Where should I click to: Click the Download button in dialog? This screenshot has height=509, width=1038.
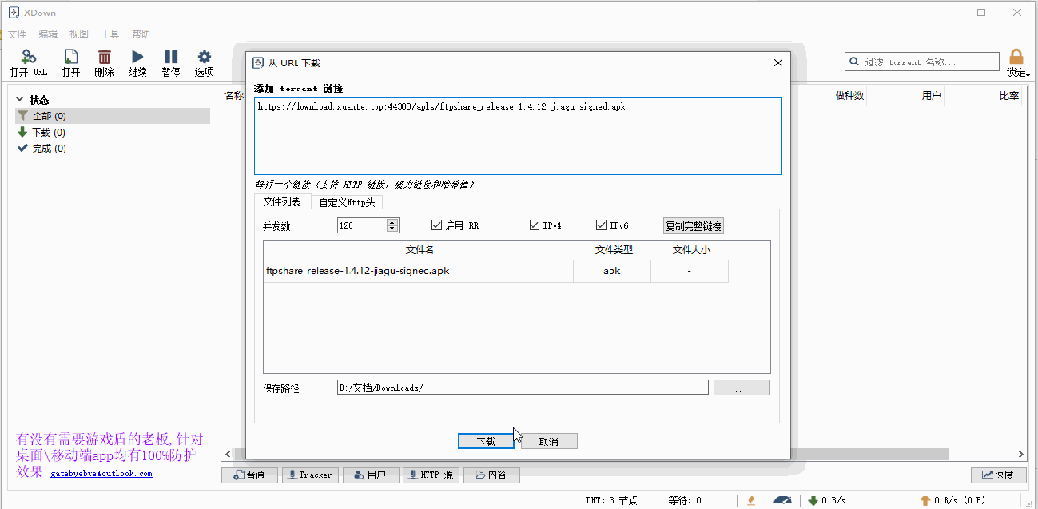click(x=486, y=441)
